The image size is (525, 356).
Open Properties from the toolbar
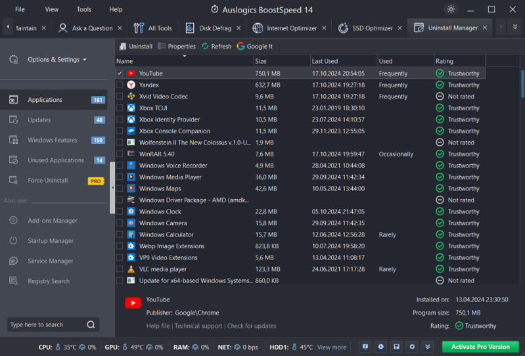point(177,47)
